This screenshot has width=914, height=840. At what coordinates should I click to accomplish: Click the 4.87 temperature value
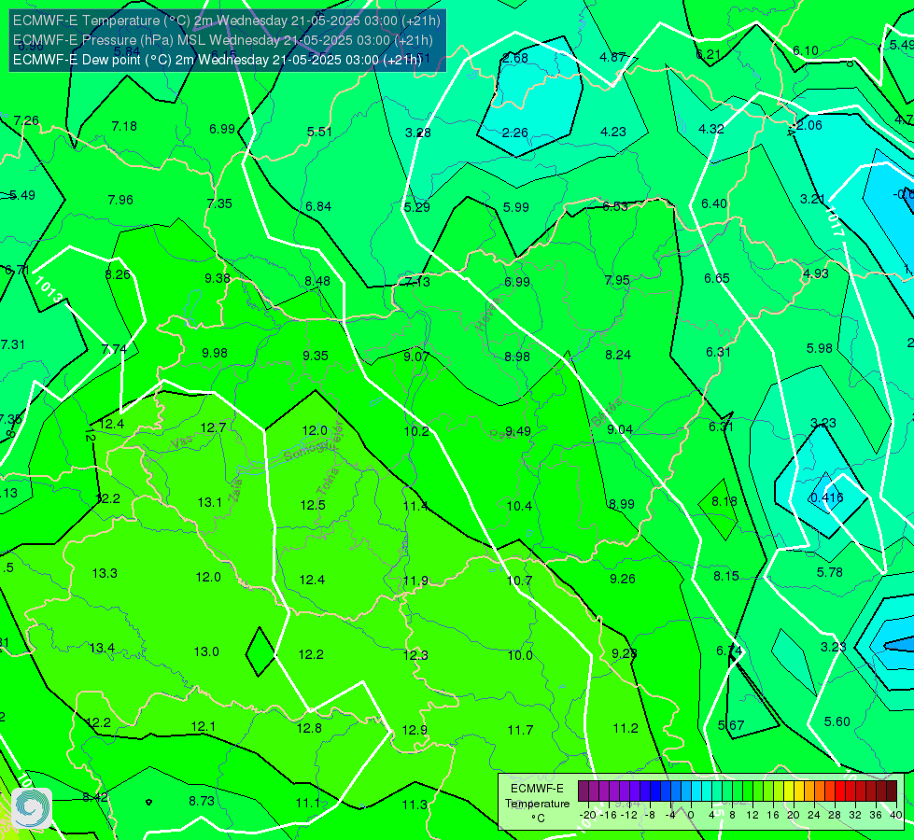click(612, 57)
